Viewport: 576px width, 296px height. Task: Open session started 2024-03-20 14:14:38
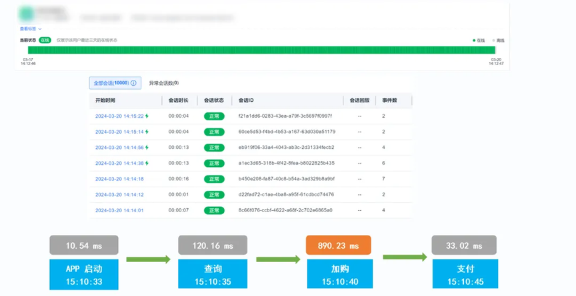[x=119, y=164]
